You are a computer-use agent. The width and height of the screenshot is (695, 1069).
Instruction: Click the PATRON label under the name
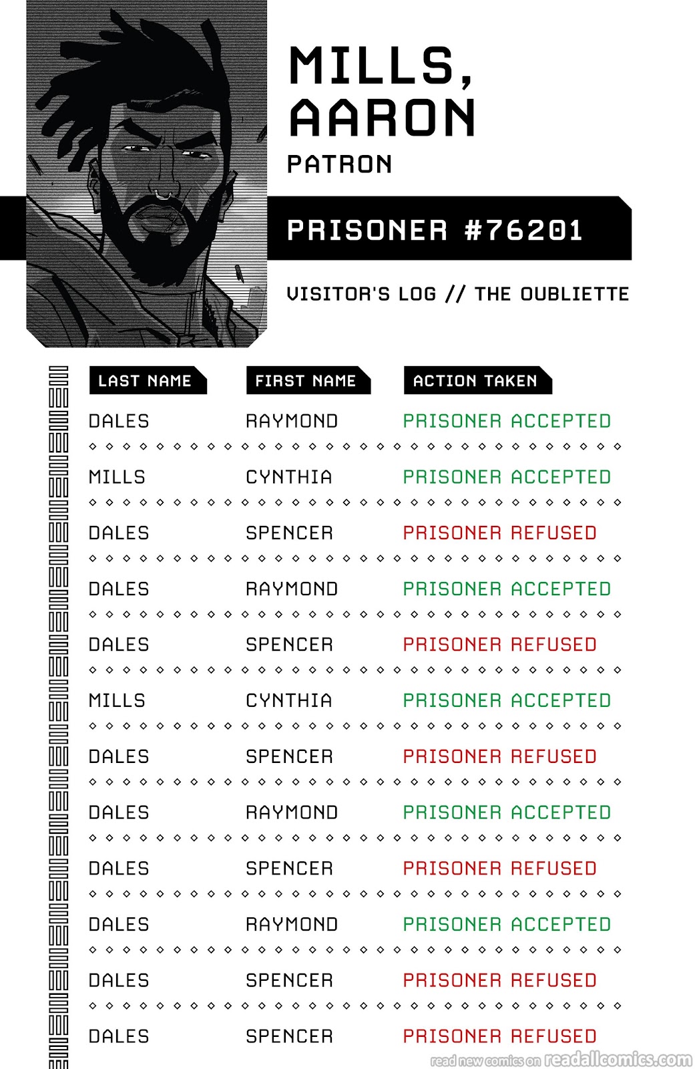tap(339, 164)
